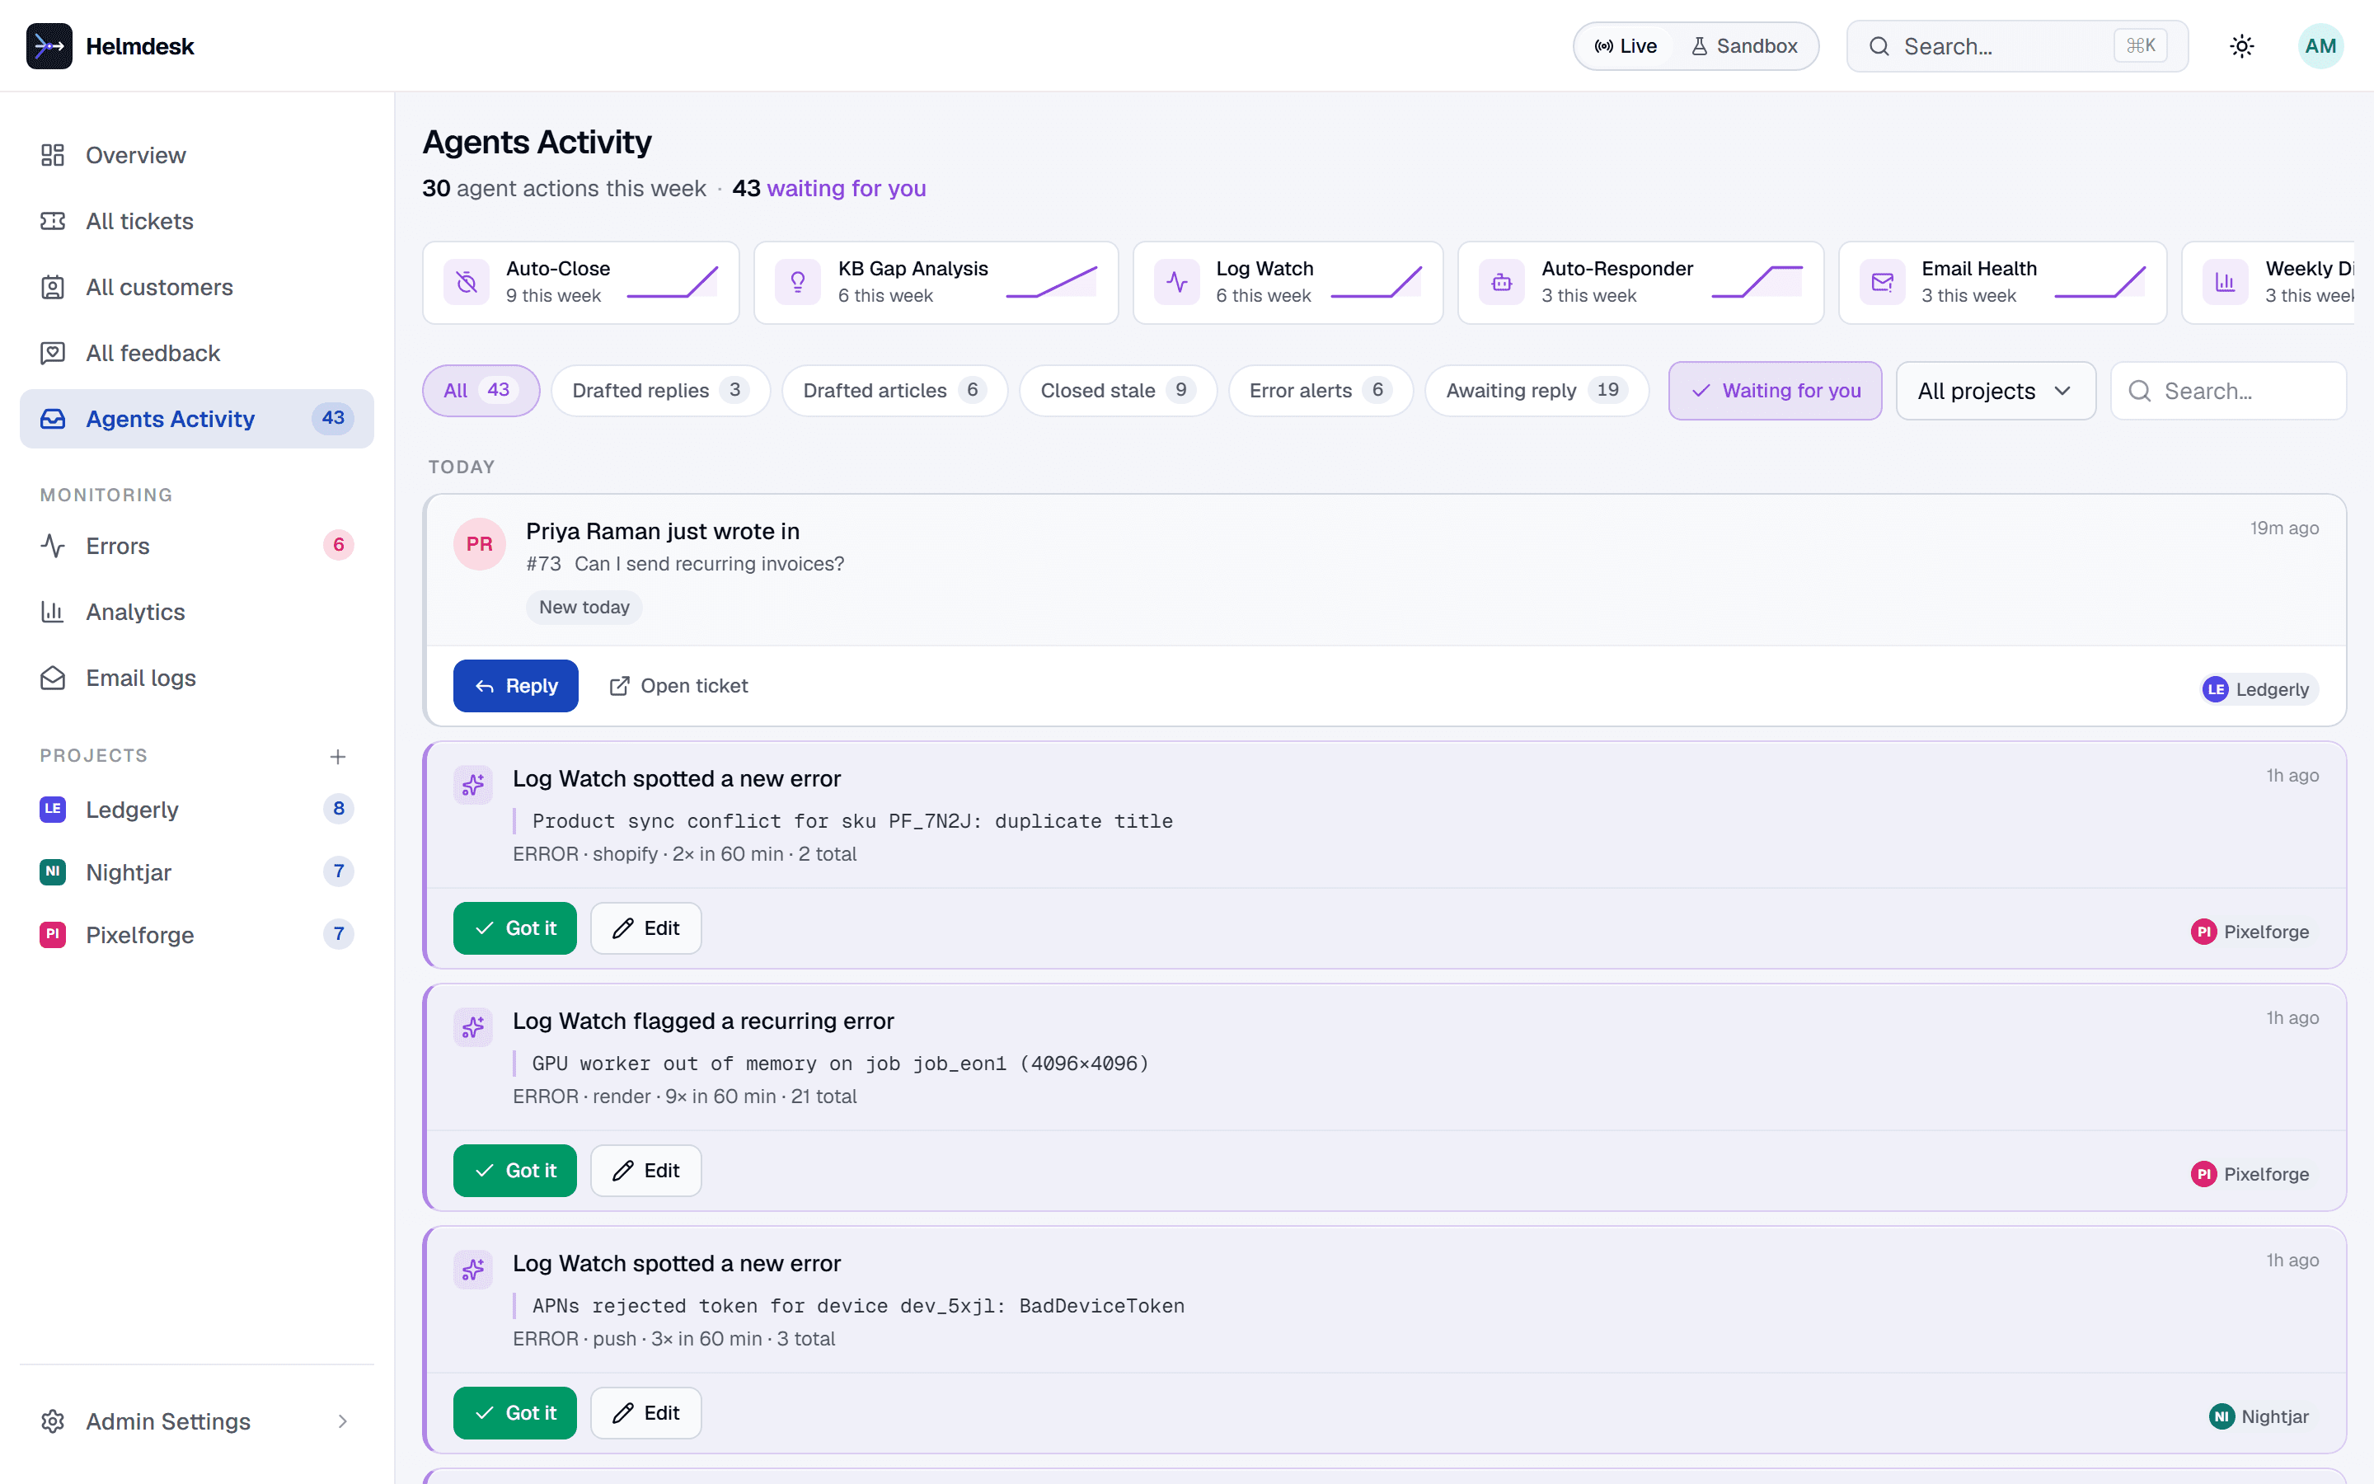2374x1484 pixels.
Task: Click the Auto-Responder robot icon
Action: [1501, 283]
